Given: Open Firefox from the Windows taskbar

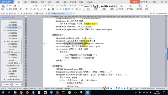Looking at the screenshot, I should [27, 92].
